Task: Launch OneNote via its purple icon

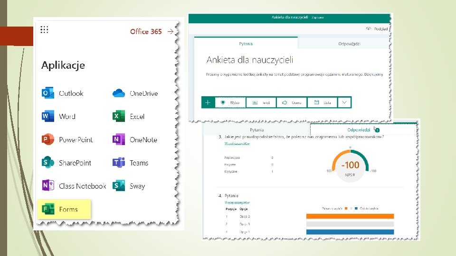Action: pos(119,139)
